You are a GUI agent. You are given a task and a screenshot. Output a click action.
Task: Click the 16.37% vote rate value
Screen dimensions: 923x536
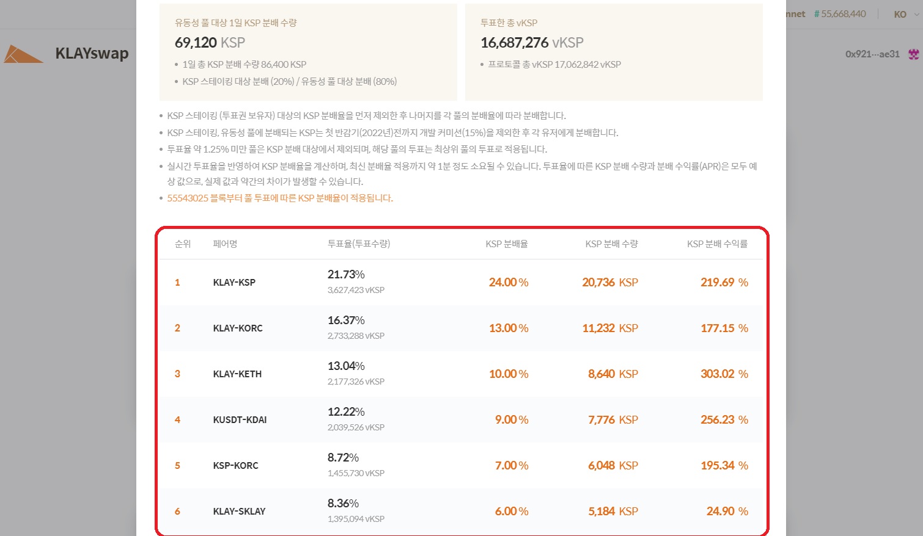point(346,321)
